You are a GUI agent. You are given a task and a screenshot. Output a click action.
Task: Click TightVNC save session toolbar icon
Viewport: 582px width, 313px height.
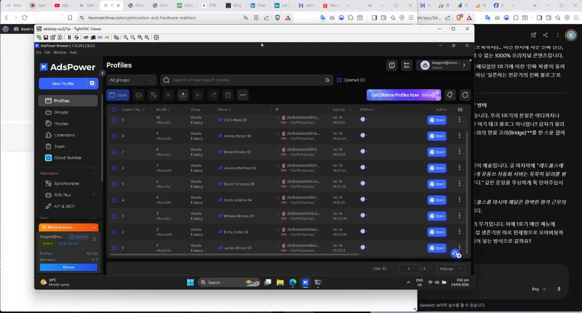tap(46, 37)
